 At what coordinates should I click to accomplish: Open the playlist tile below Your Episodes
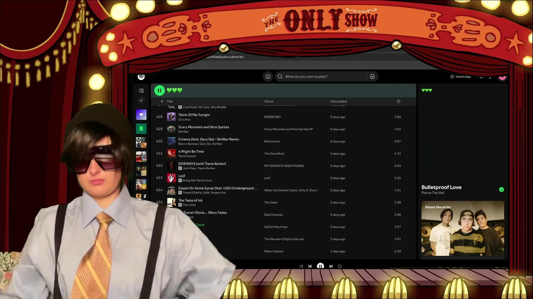point(141,143)
